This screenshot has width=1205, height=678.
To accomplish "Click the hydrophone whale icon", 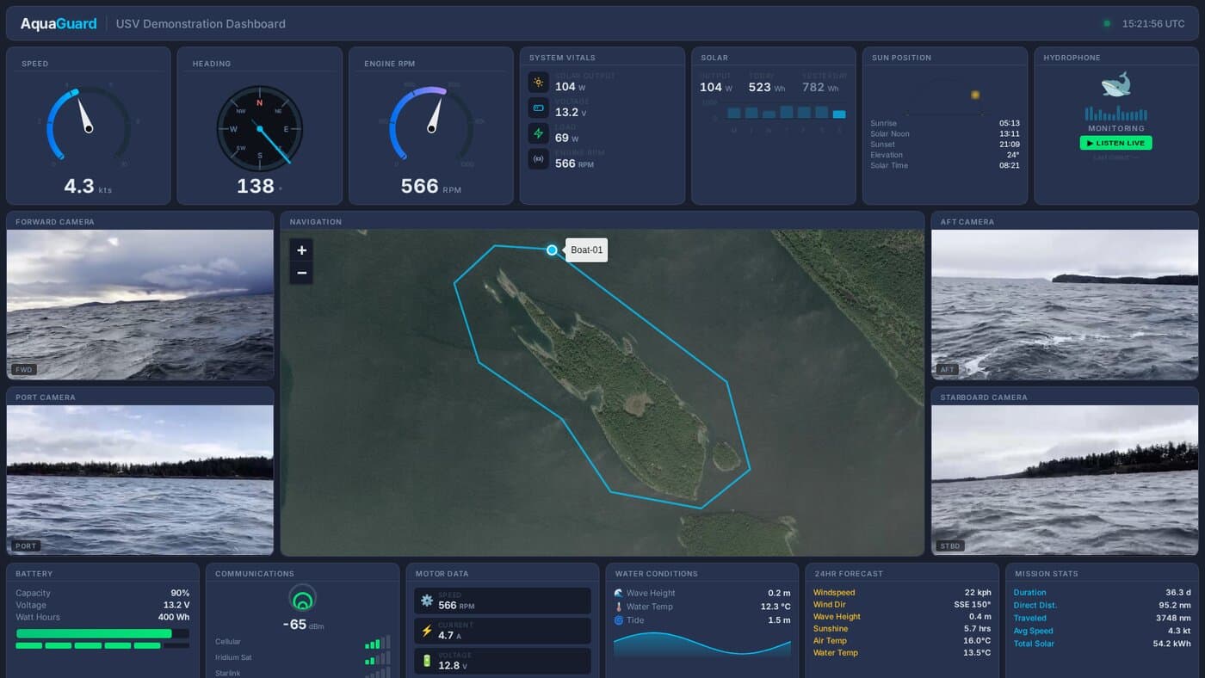I will click(1115, 85).
